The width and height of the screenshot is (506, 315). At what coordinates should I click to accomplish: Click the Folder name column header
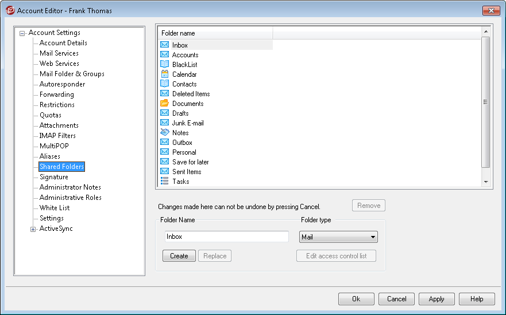[x=215, y=33]
